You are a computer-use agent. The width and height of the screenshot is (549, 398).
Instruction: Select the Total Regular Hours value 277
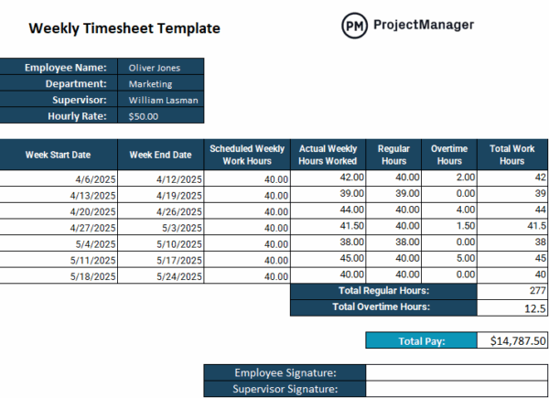512,291
